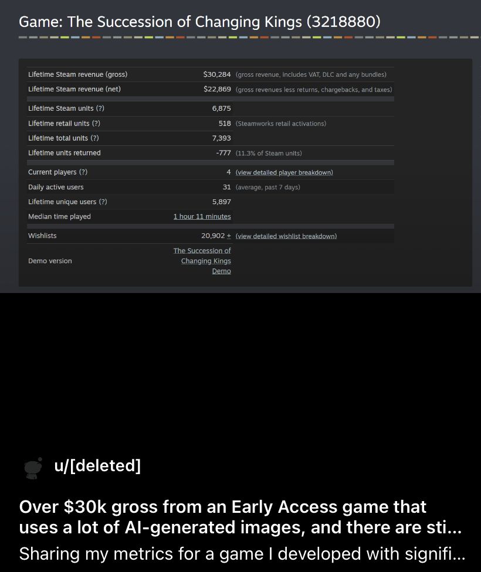Viewport: 481px width, 572px height.
Task: Click the Daily active users value 31
Action: coord(227,187)
